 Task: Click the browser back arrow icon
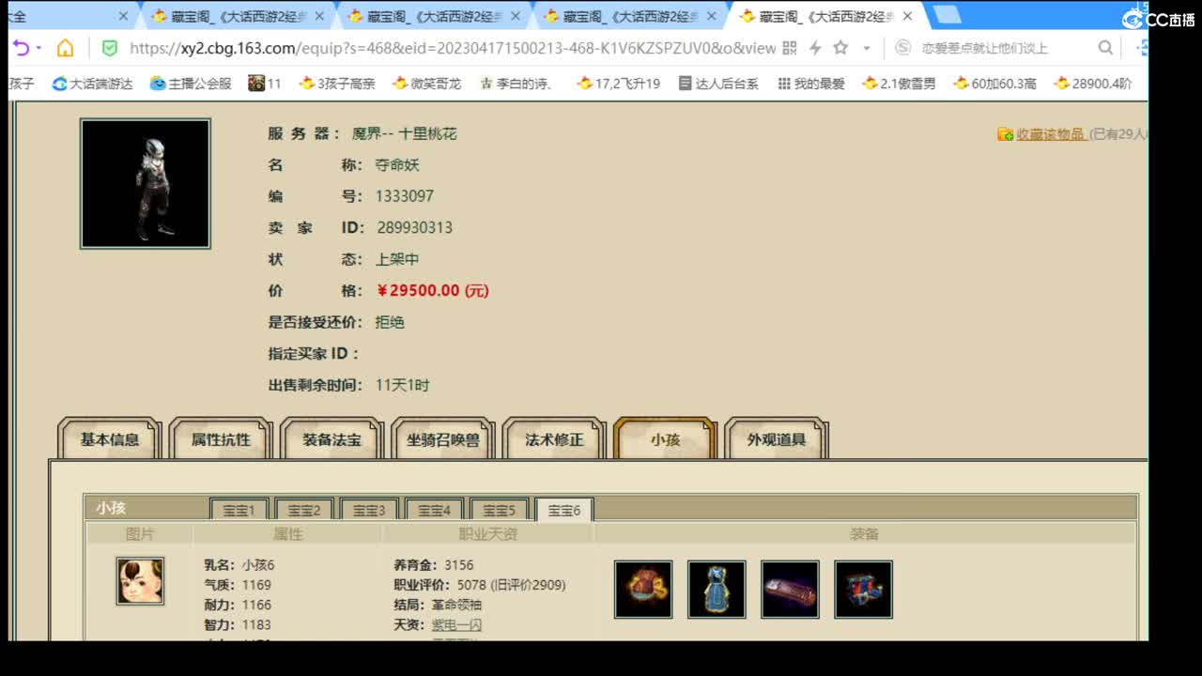click(x=21, y=48)
